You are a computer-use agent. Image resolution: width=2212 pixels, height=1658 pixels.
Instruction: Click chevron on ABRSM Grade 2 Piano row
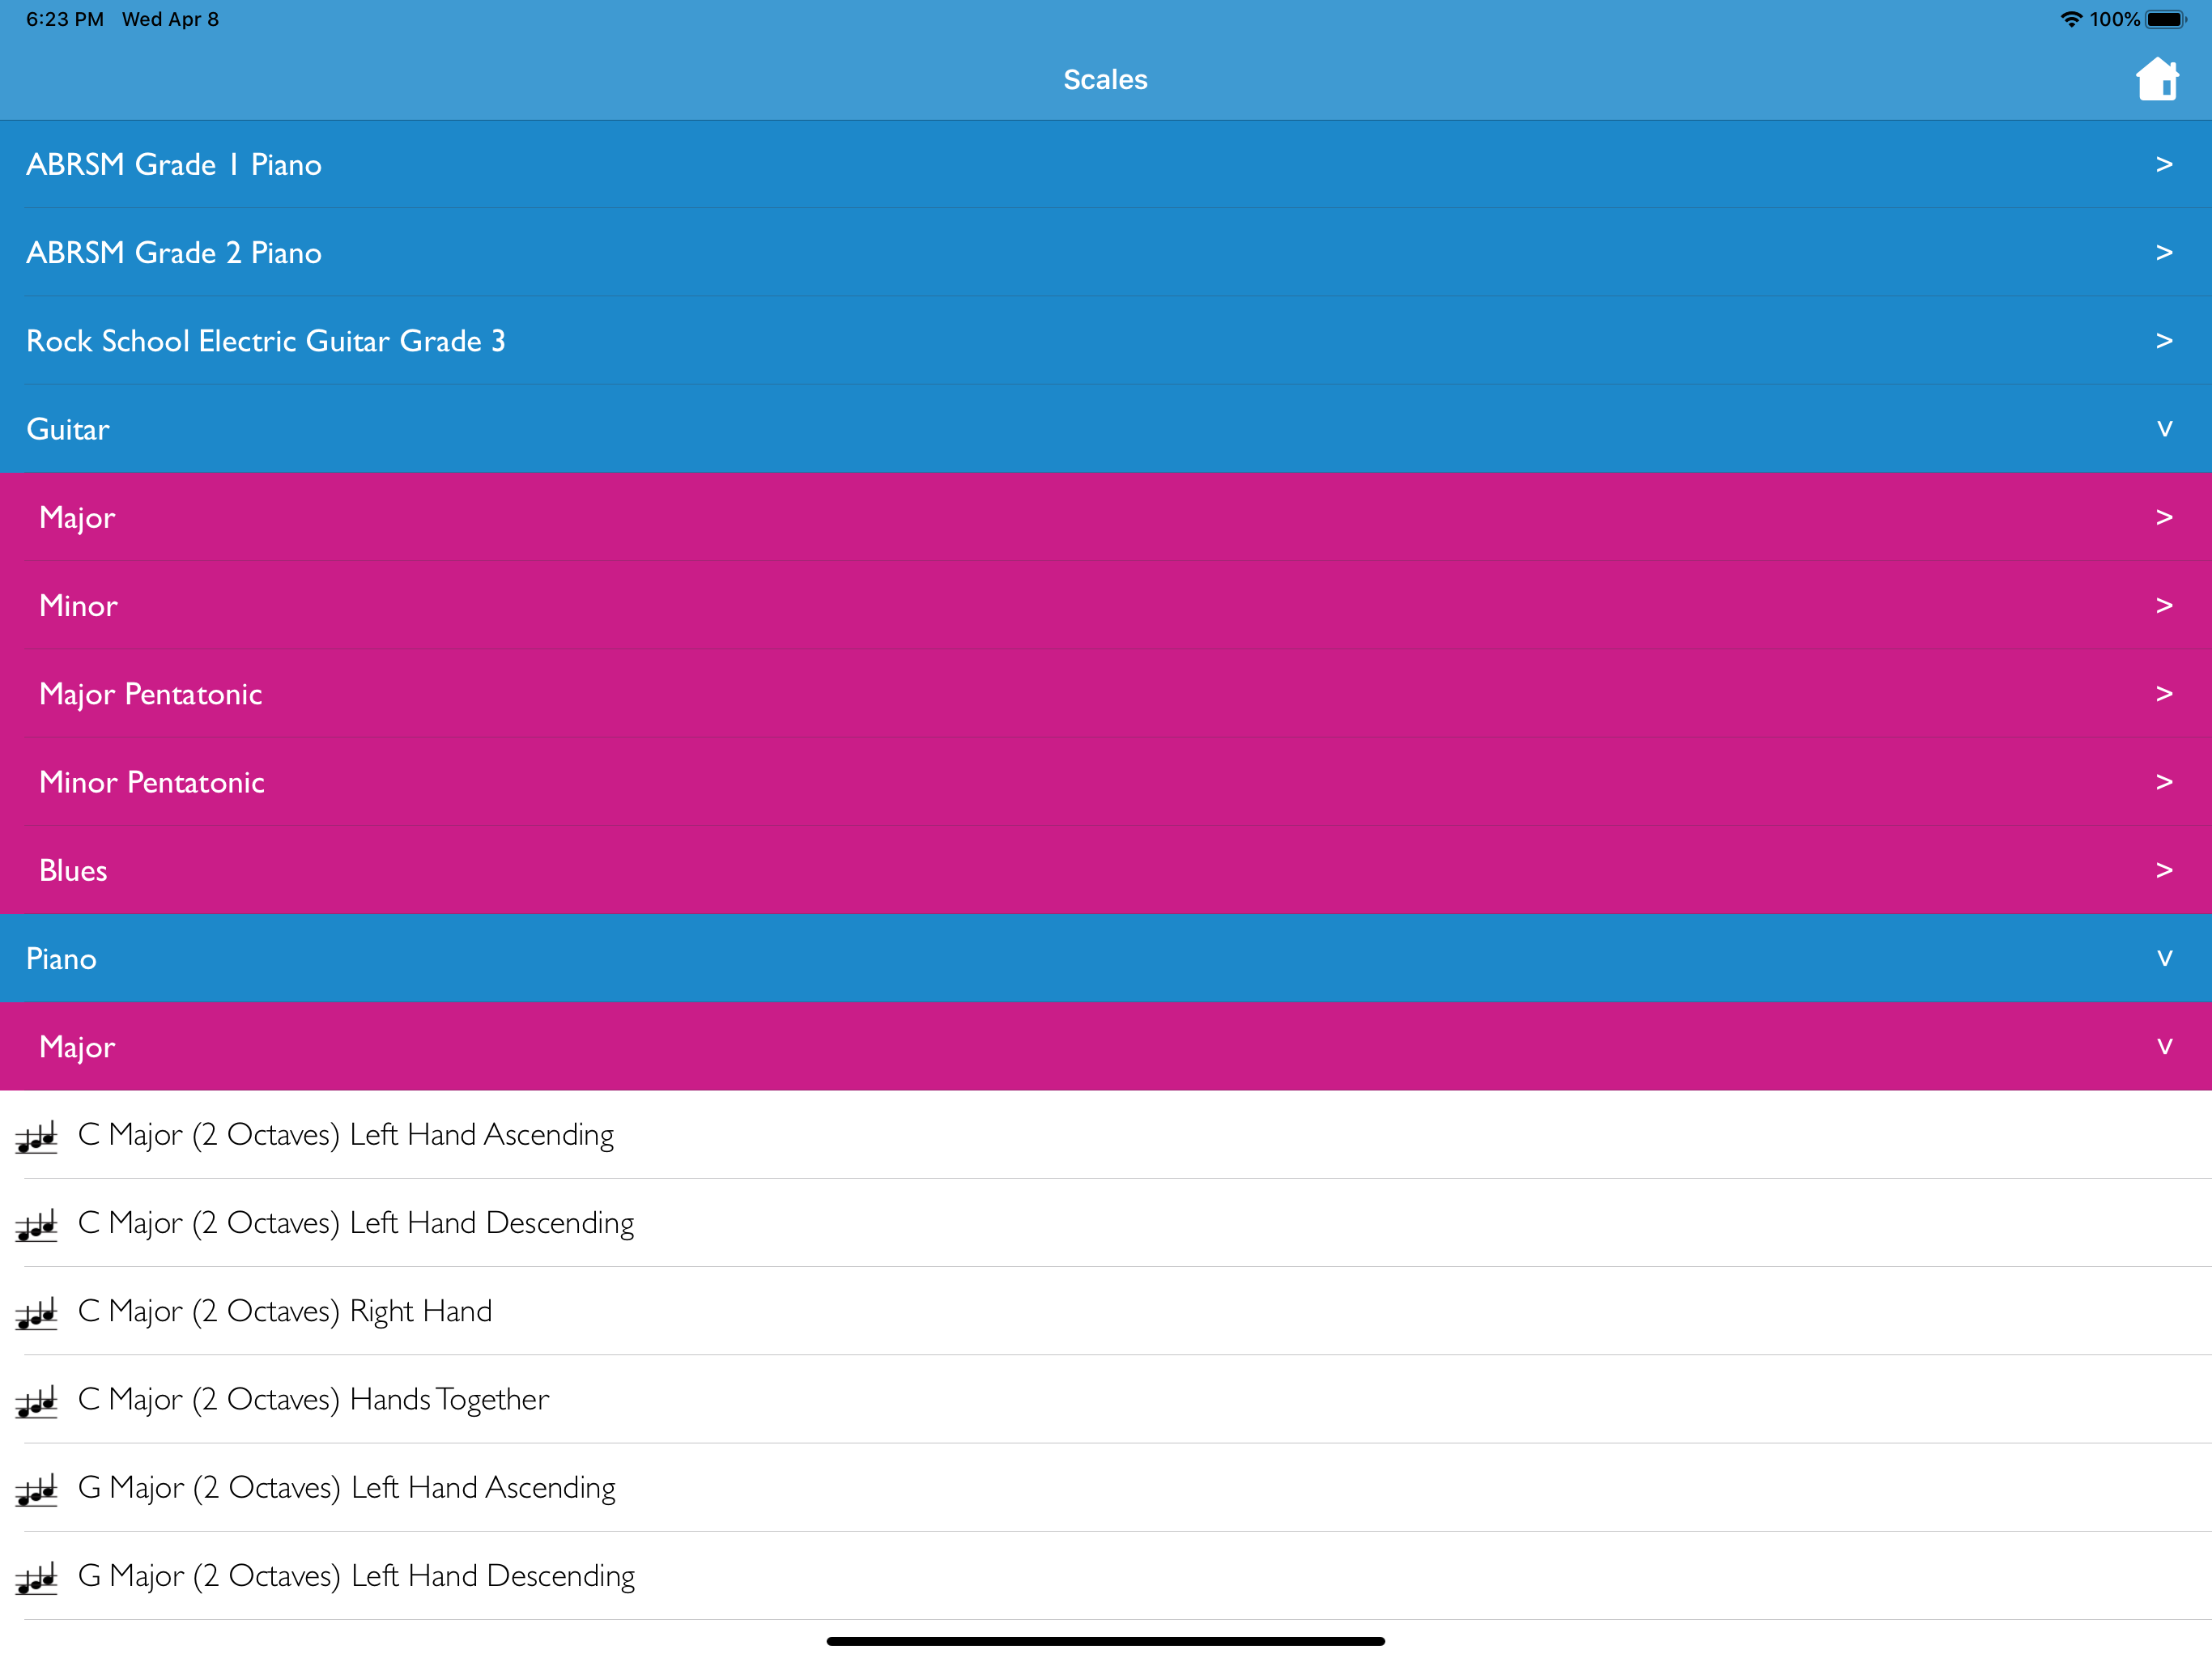[x=2164, y=252]
